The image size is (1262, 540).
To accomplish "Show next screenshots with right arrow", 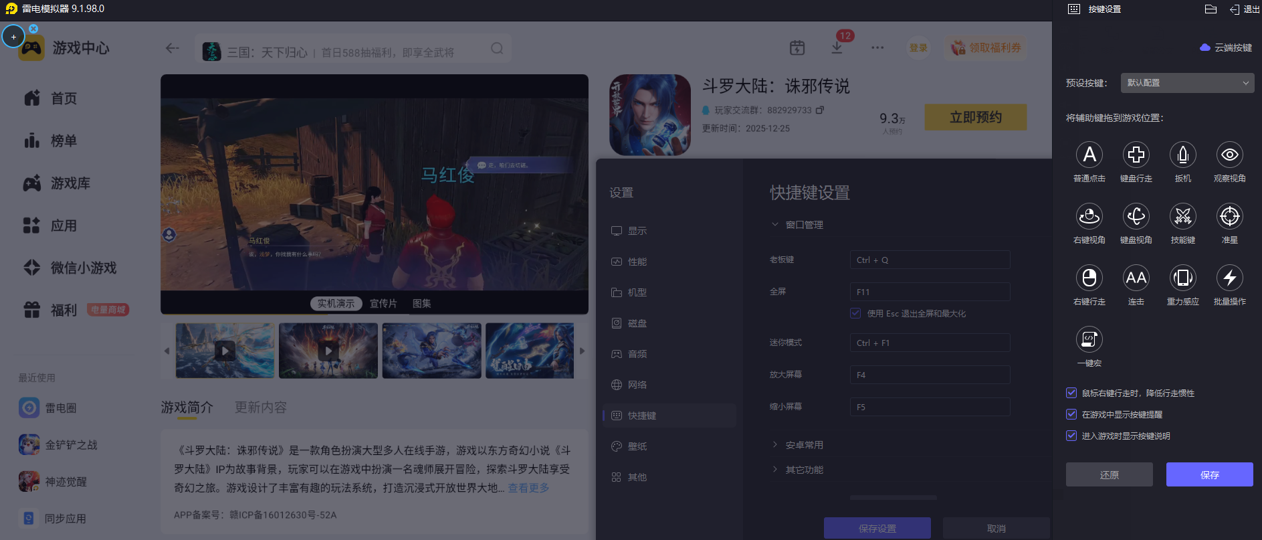I will pyautogui.click(x=582, y=351).
